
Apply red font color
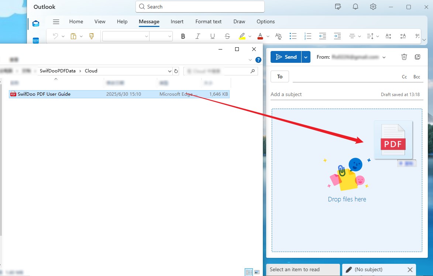[260, 36]
